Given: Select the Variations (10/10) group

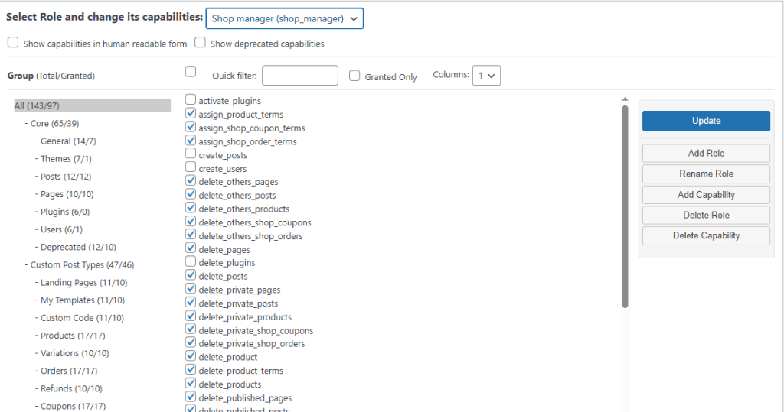Looking at the screenshot, I should click(x=74, y=353).
